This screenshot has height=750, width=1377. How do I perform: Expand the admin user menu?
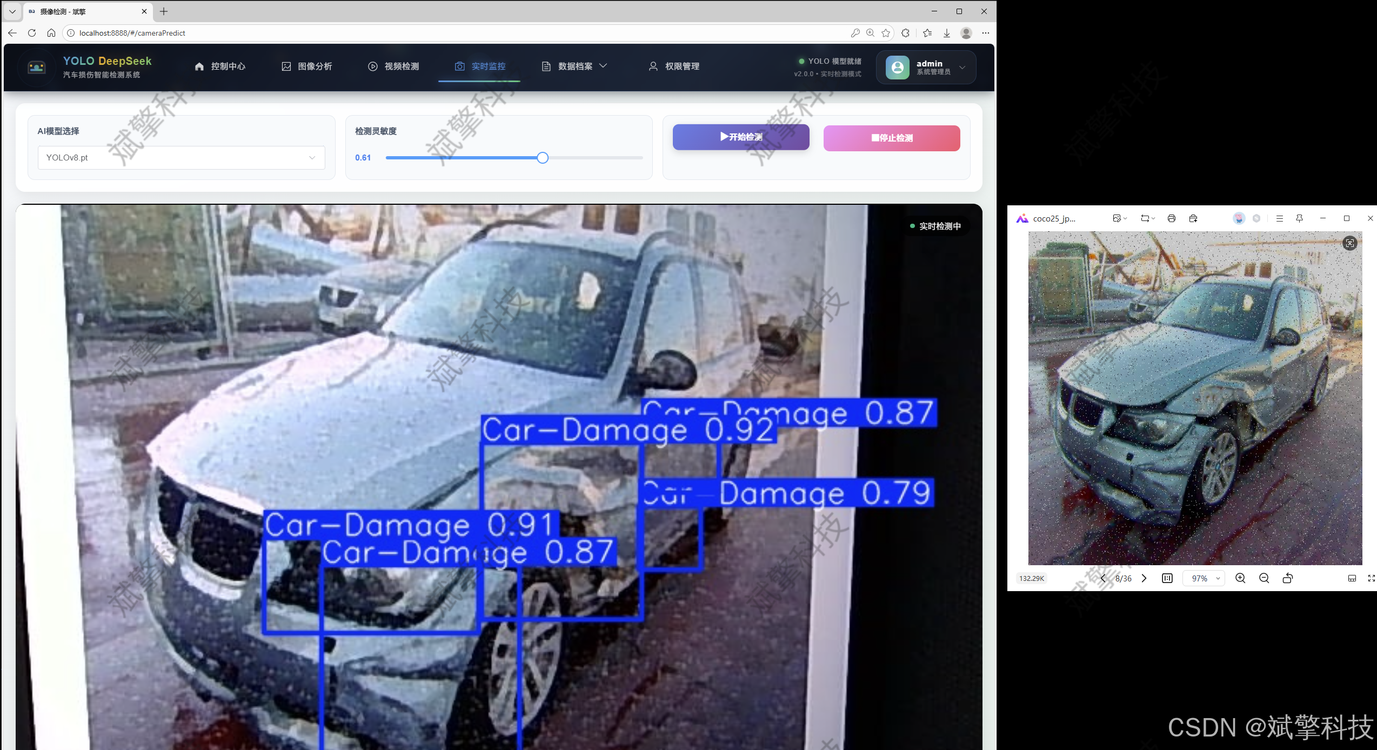point(962,68)
